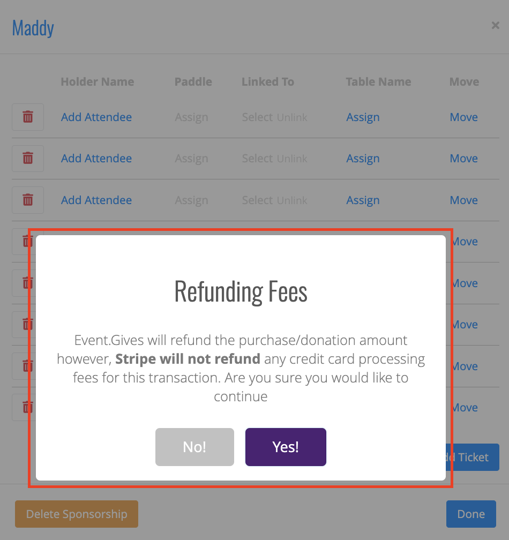Close the Maddy dialog with the X
The image size is (509, 540).
coord(495,26)
